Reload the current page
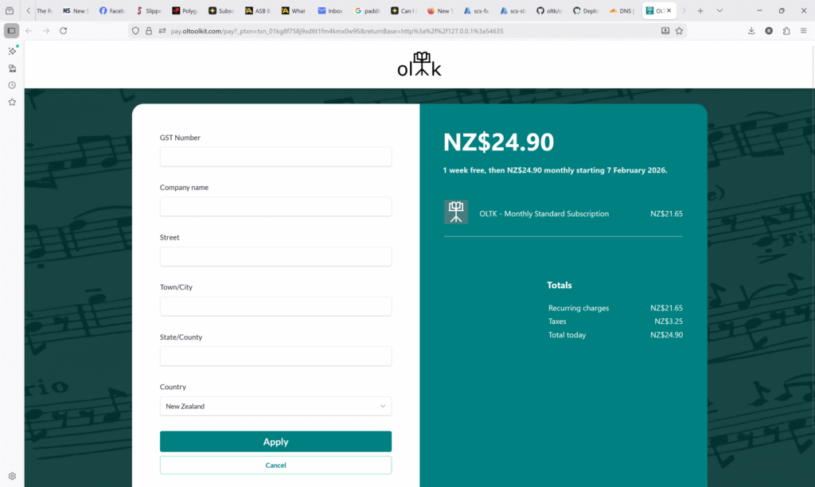Viewport: 815px width, 487px height. [x=63, y=31]
